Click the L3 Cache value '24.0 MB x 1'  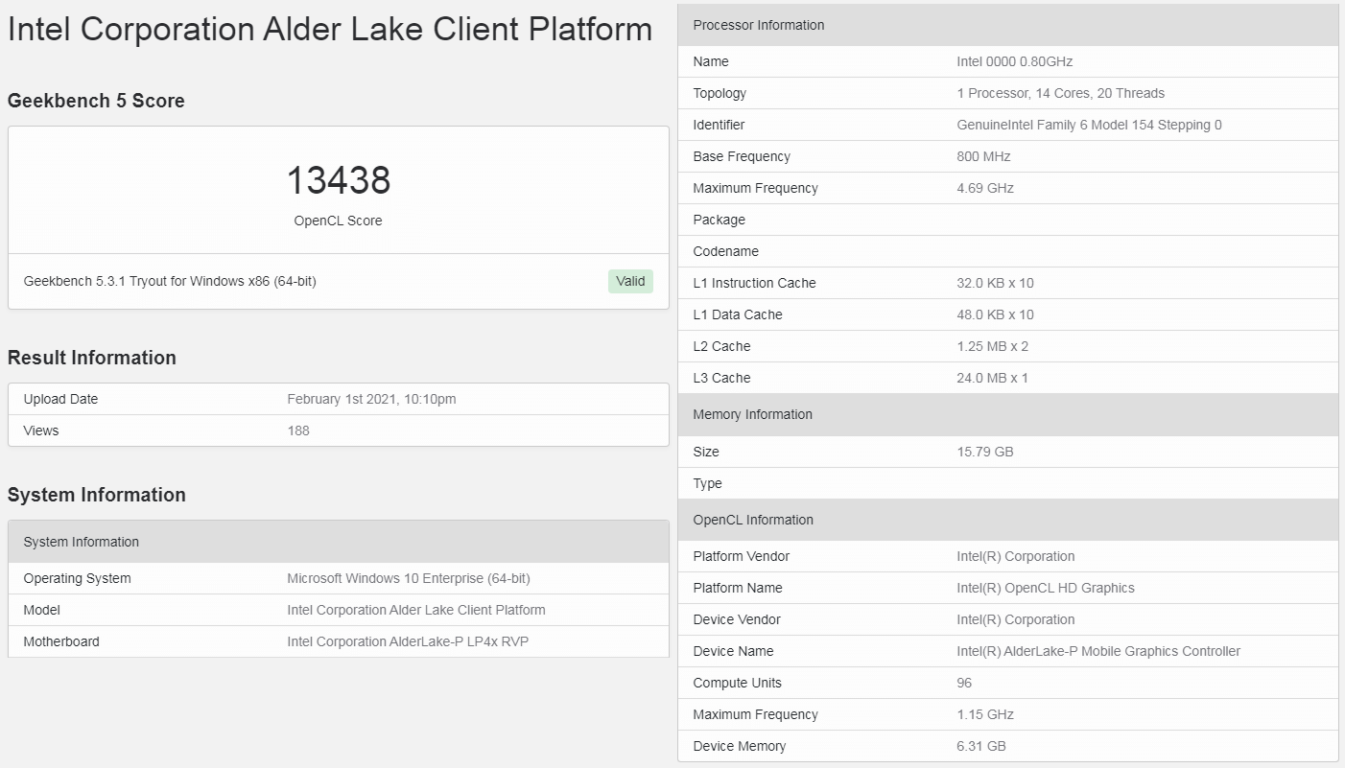tap(992, 378)
